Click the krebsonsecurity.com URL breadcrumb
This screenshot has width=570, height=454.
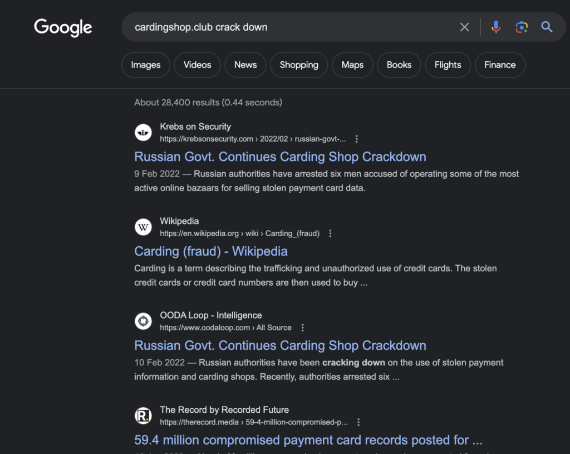[x=253, y=139]
